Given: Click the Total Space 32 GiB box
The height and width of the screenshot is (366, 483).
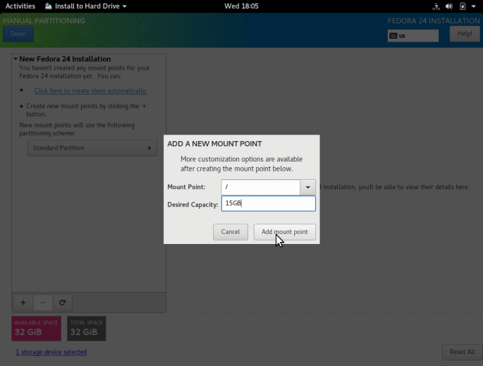Looking at the screenshot, I should [87, 329].
